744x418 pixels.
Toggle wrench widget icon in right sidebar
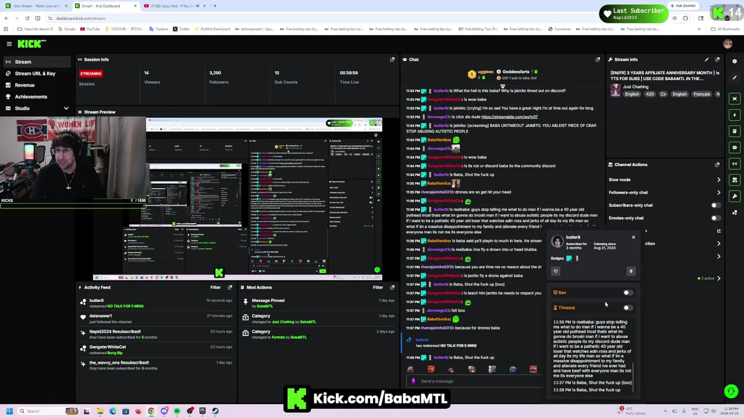[735, 196]
